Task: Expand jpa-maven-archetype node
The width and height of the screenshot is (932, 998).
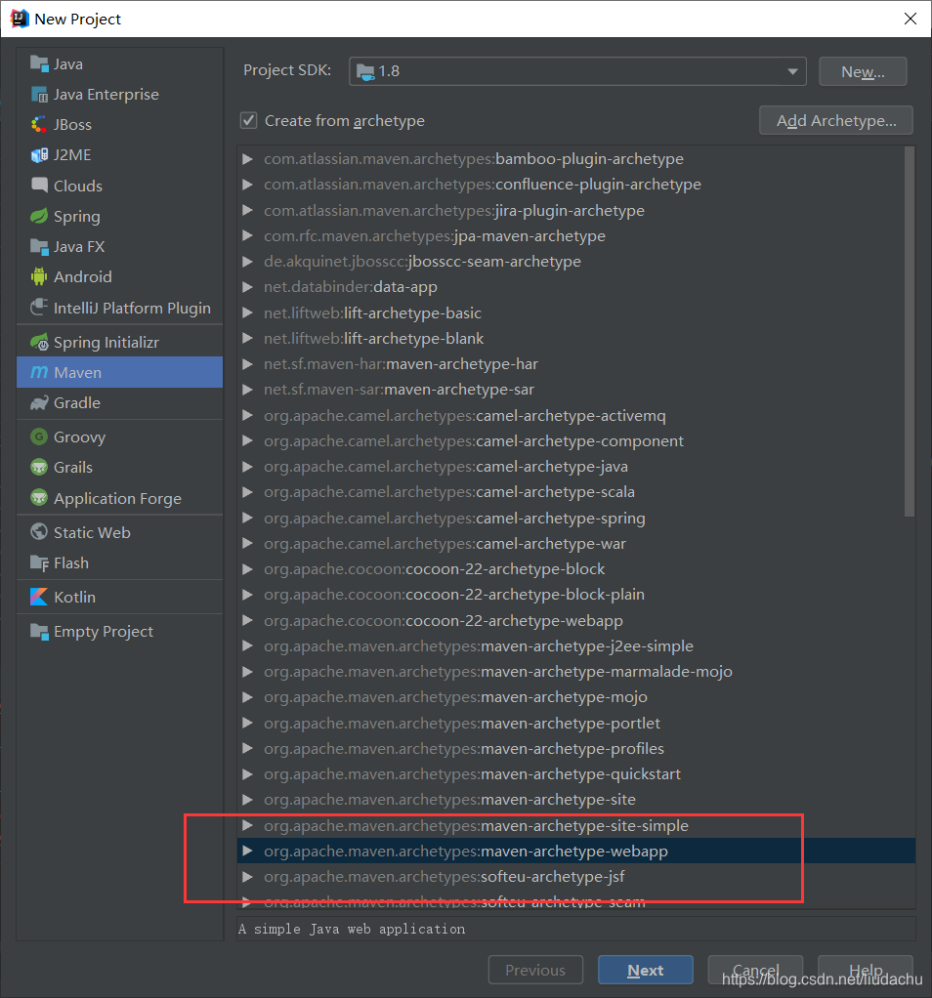Action: (x=247, y=235)
